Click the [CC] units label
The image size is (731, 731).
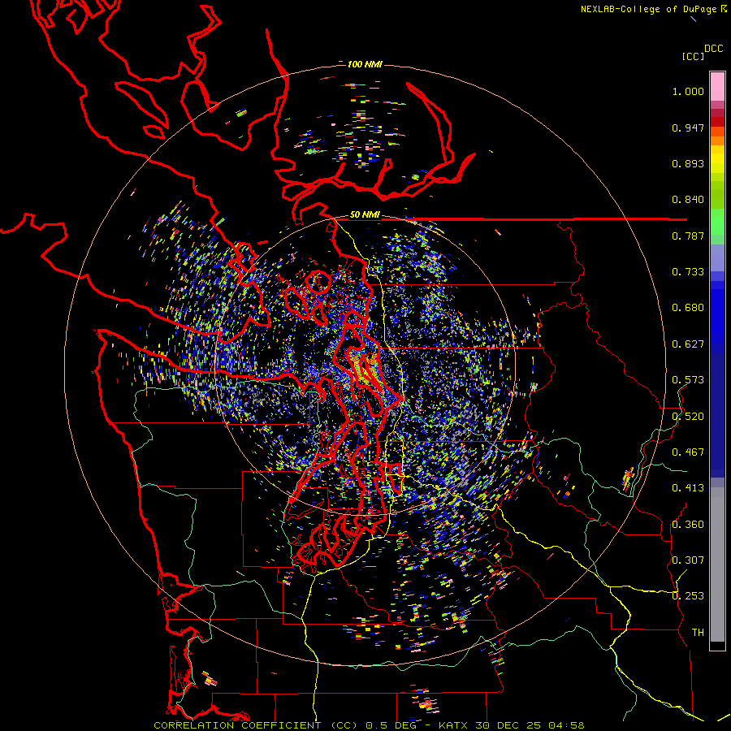click(693, 57)
